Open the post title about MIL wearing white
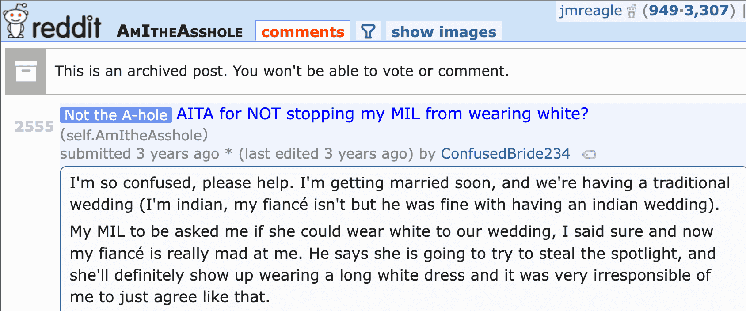The width and height of the screenshot is (746, 311). [x=382, y=114]
